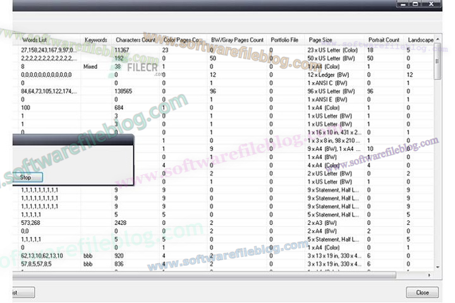Select the '62,13,10,62,13,10' words list cell
Screen dimensions: 455x303
point(42,256)
